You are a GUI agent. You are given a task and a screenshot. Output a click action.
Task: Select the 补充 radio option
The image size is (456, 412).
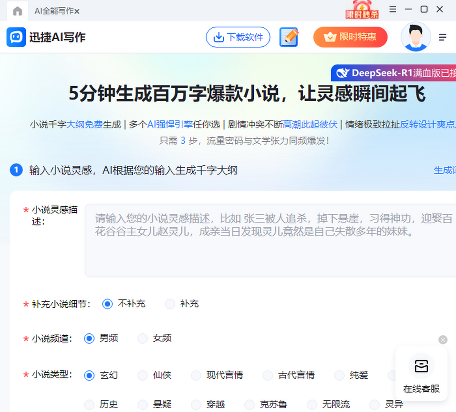tap(170, 304)
